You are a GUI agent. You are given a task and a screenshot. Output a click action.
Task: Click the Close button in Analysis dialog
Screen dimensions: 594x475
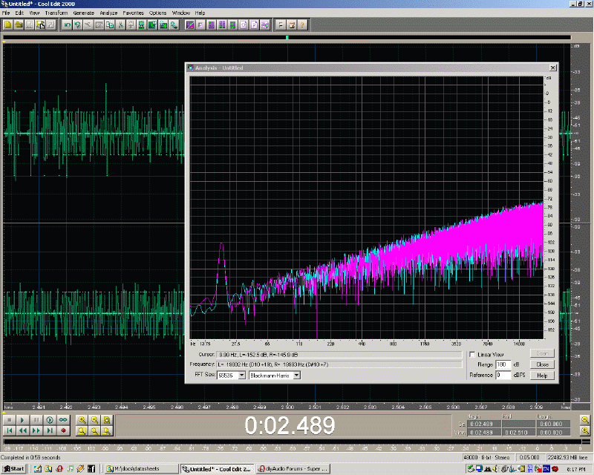click(542, 364)
